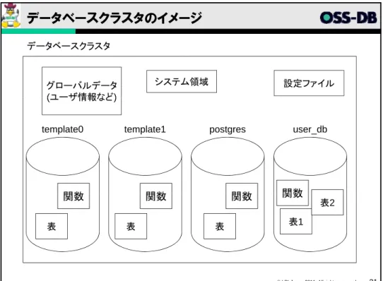
Task: Click the OSS-DB logo
Action: [348, 18]
